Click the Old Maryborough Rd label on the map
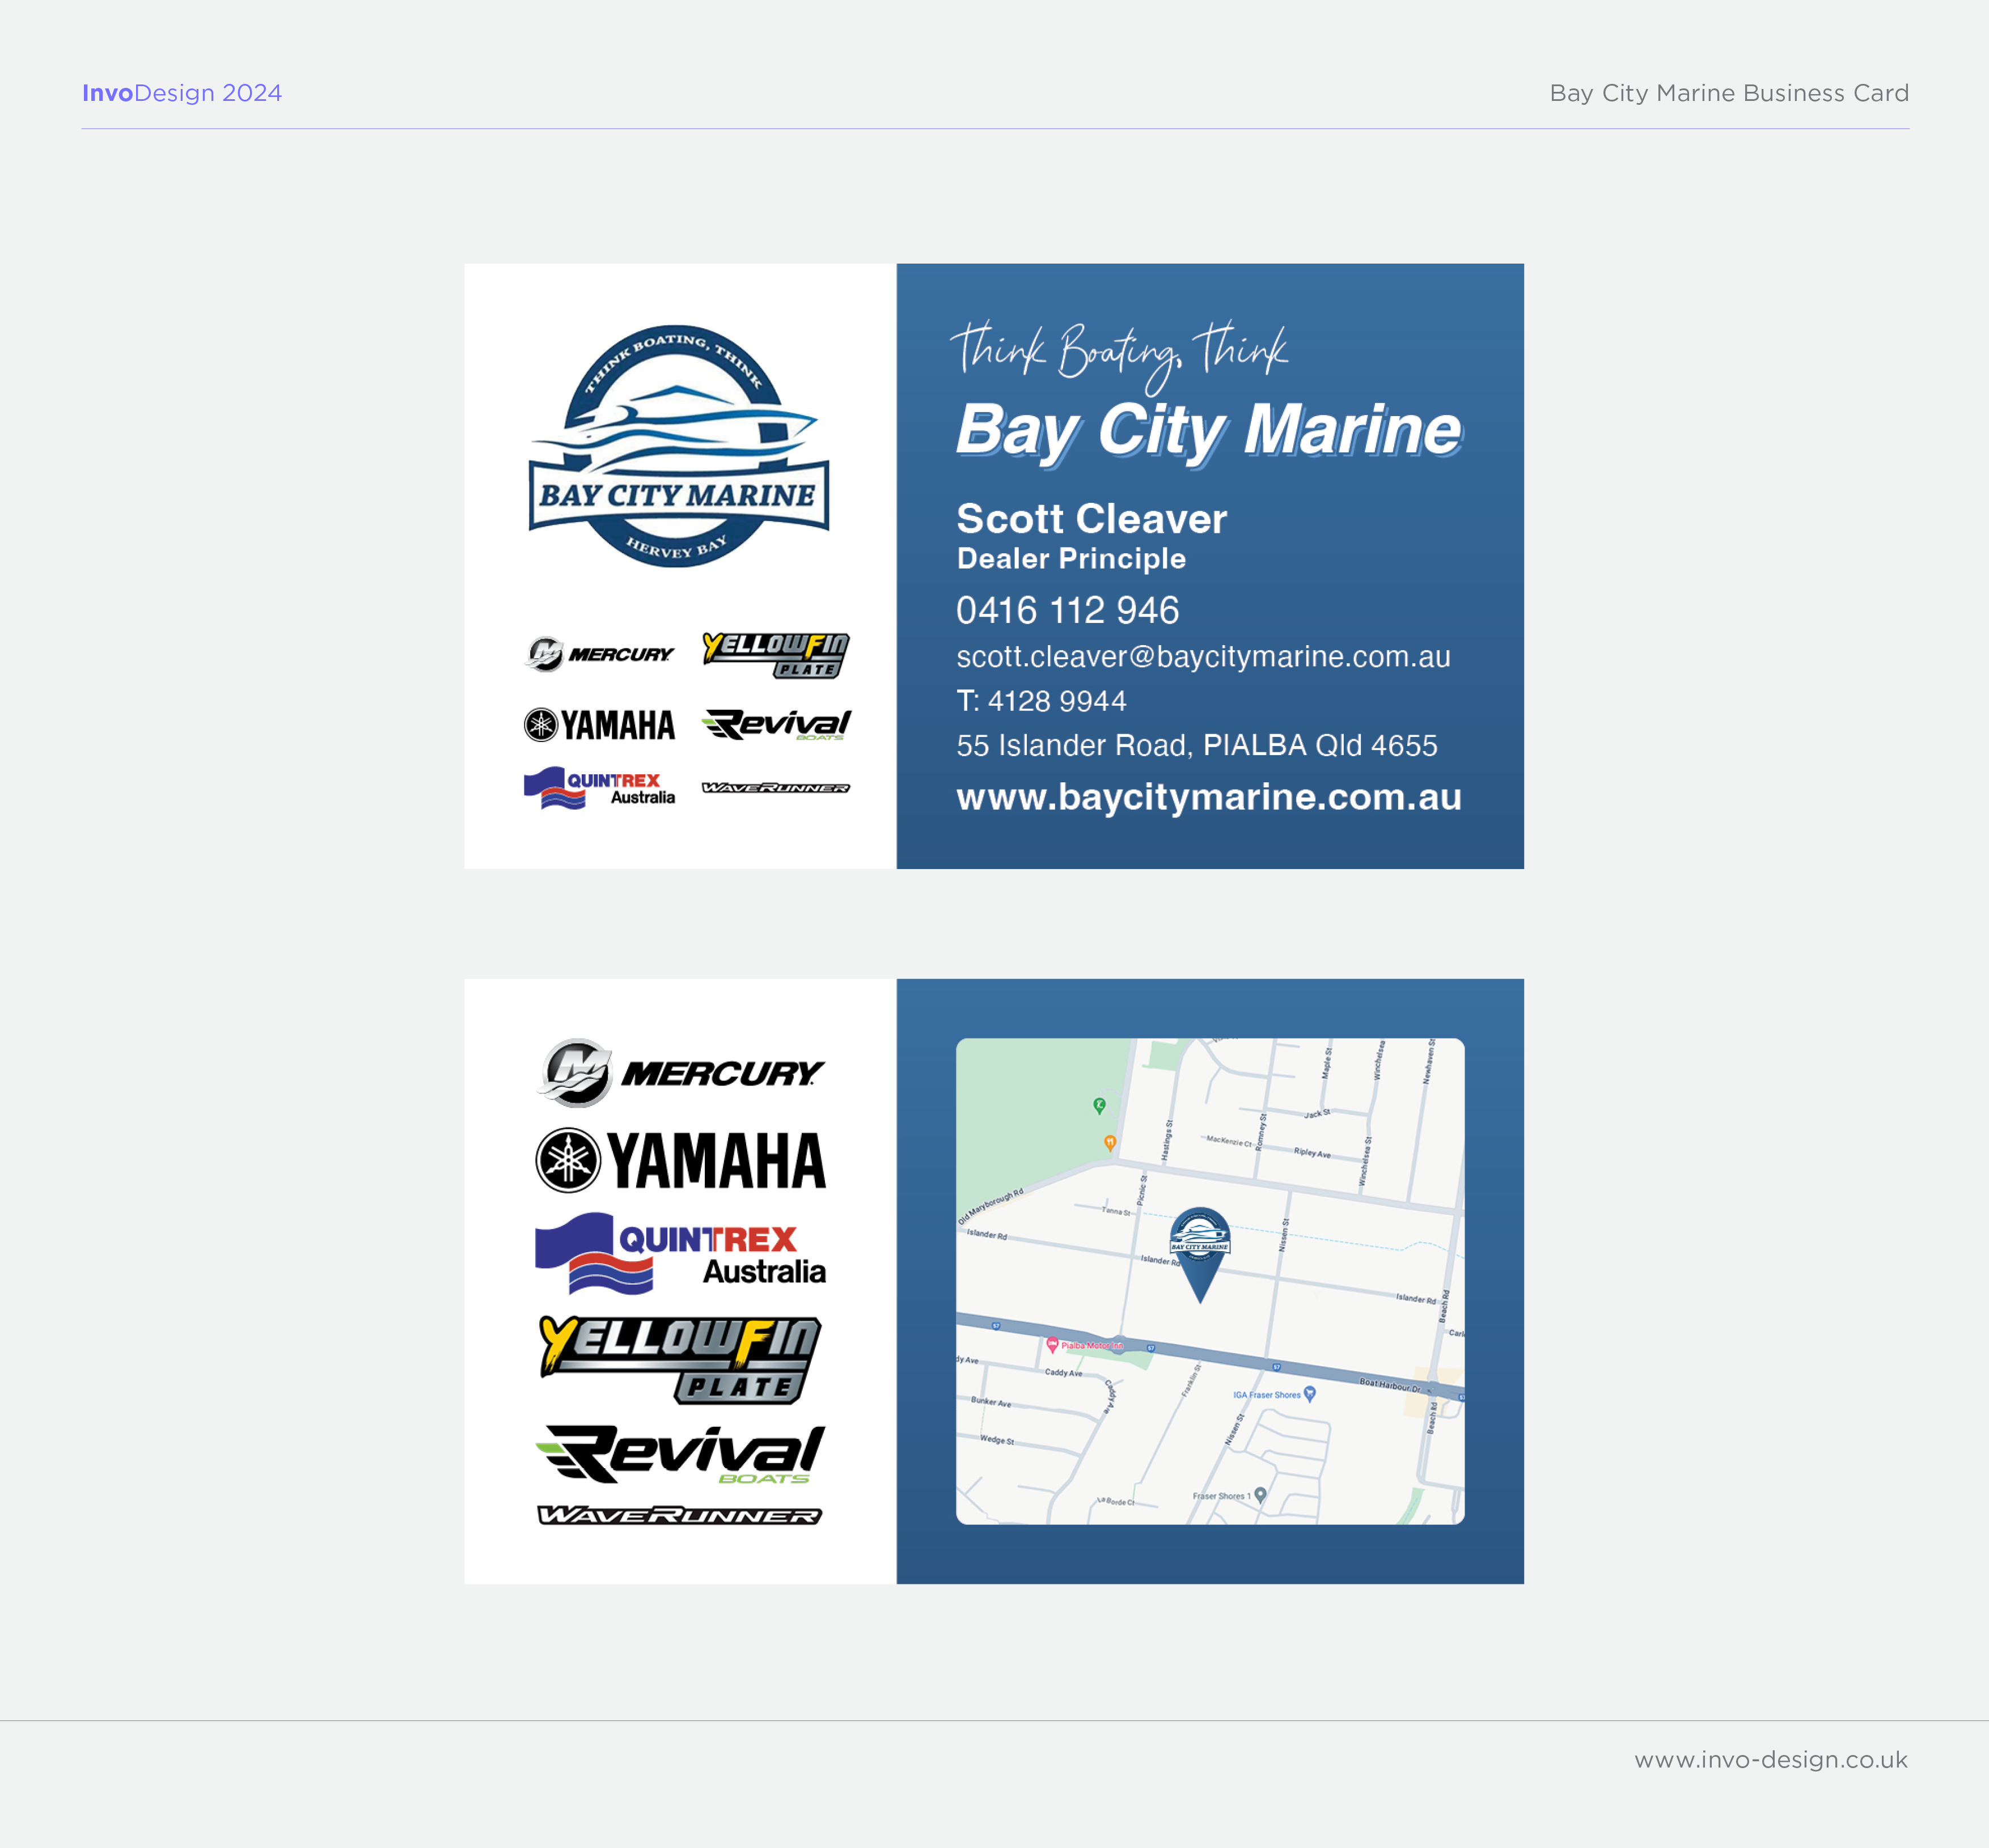Screen dimensions: 1989x1848 [991, 1206]
